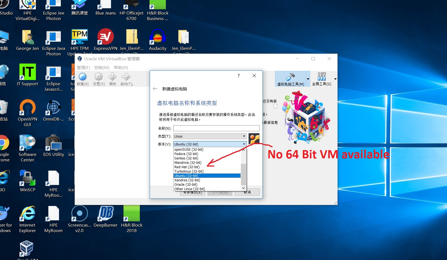Screen dimensions: 447x260
Task: Expand arrow next to 虚拟电脑工具
Action: pos(308,79)
